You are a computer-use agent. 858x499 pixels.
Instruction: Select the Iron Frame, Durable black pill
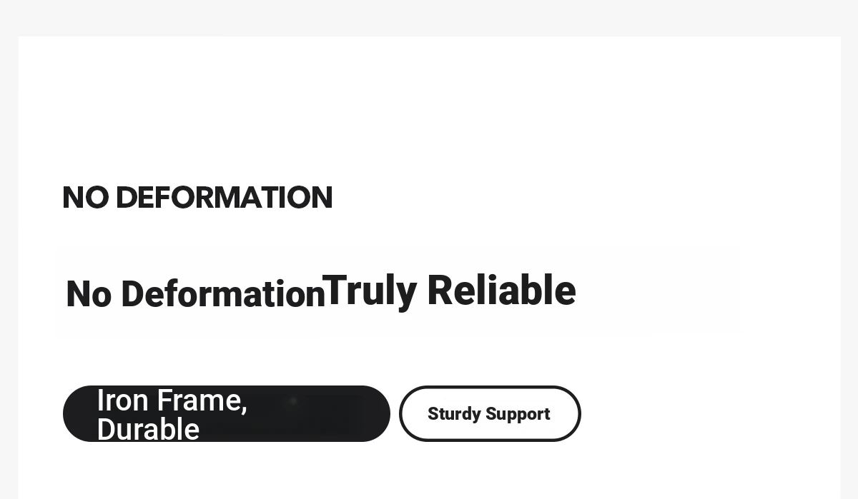coord(227,414)
